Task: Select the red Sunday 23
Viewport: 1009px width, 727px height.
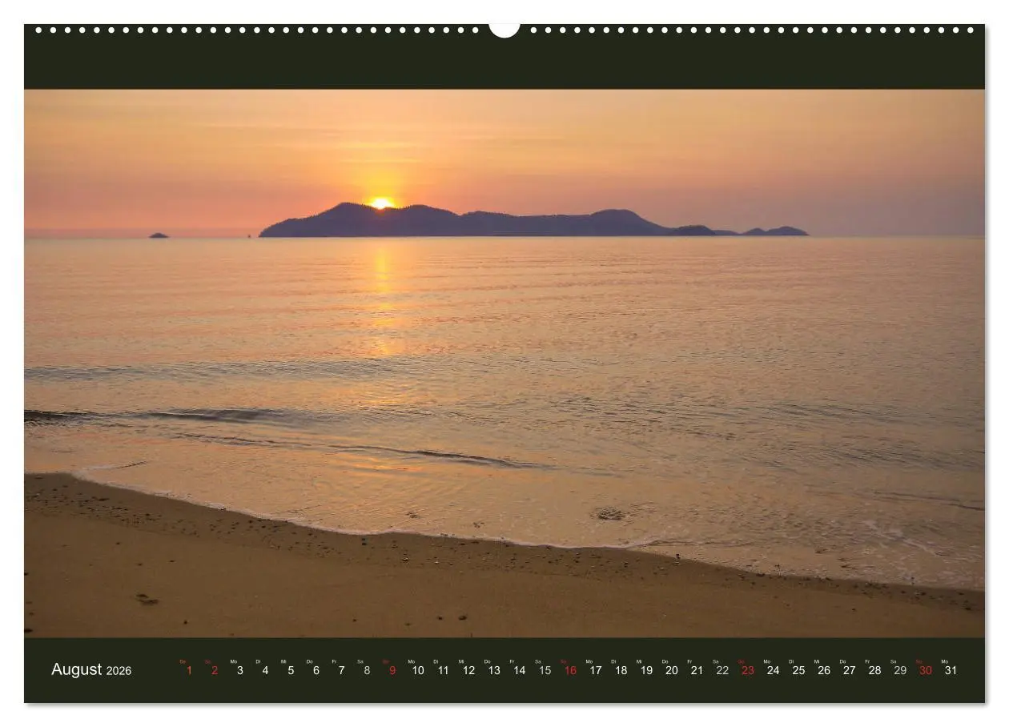Action: pyautogui.click(x=748, y=671)
